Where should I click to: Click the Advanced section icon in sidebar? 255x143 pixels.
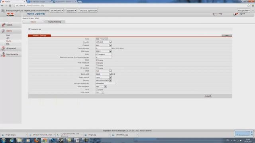tap(3, 48)
